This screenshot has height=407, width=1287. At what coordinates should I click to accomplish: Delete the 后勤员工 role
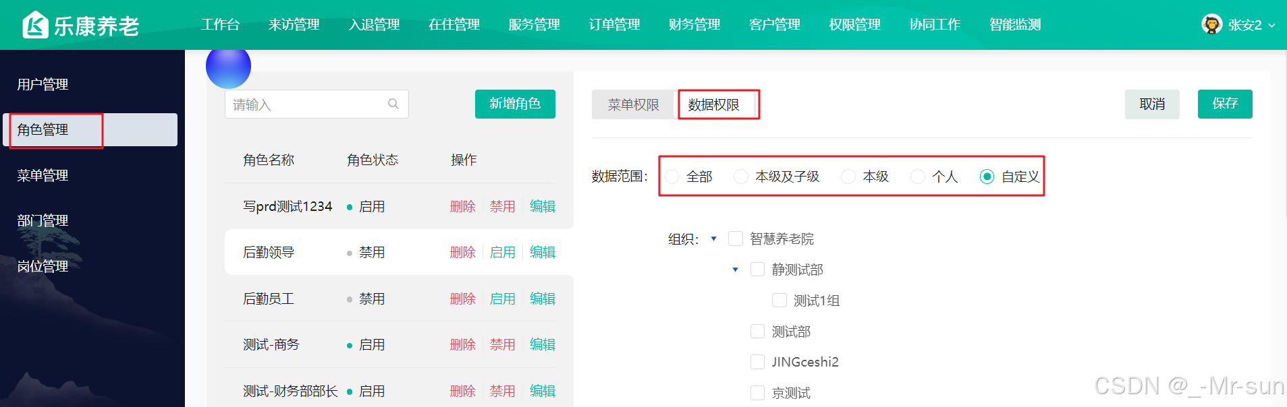coord(463,299)
